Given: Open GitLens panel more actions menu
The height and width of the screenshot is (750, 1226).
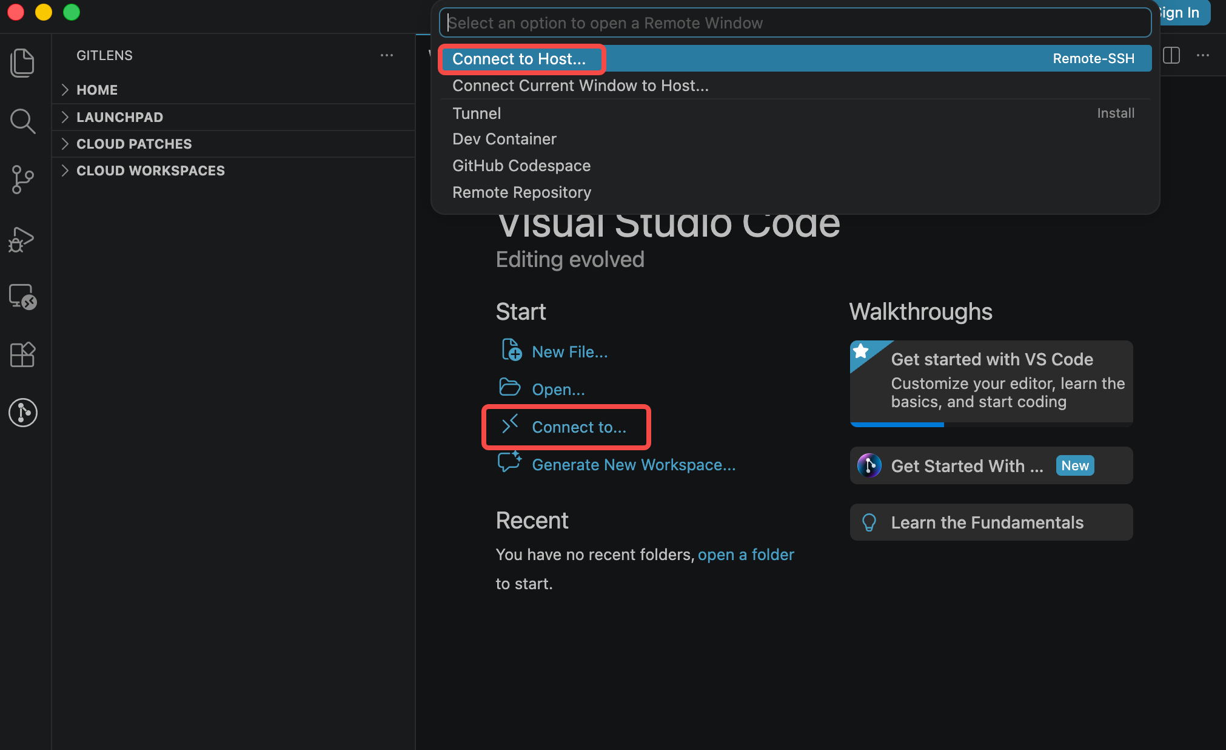Looking at the screenshot, I should click(387, 55).
